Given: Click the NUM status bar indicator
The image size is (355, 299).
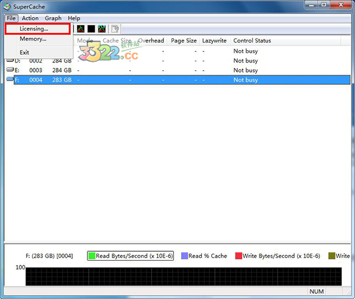Looking at the screenshot, I should 317,291.
